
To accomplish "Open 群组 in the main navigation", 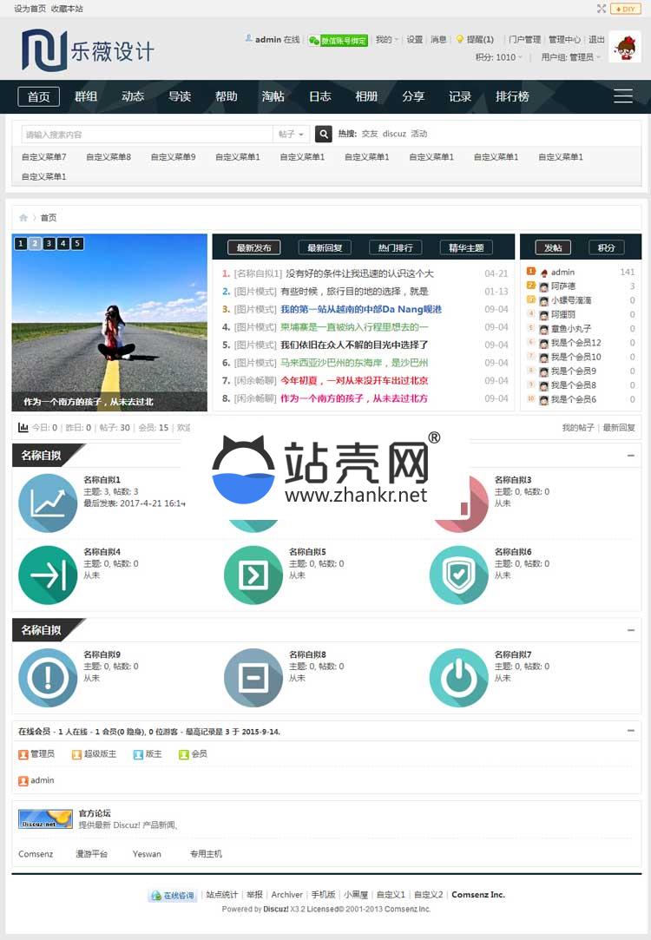I will (x=86, y=96).
